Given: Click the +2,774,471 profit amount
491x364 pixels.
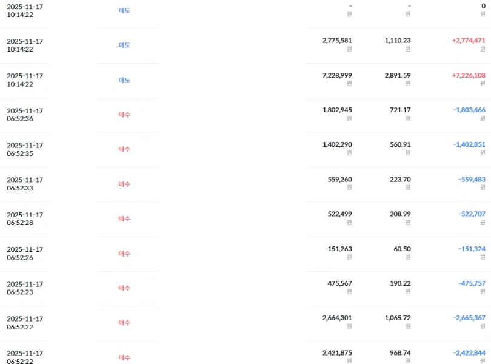Looking at the screenshot, I should [469, 41].
